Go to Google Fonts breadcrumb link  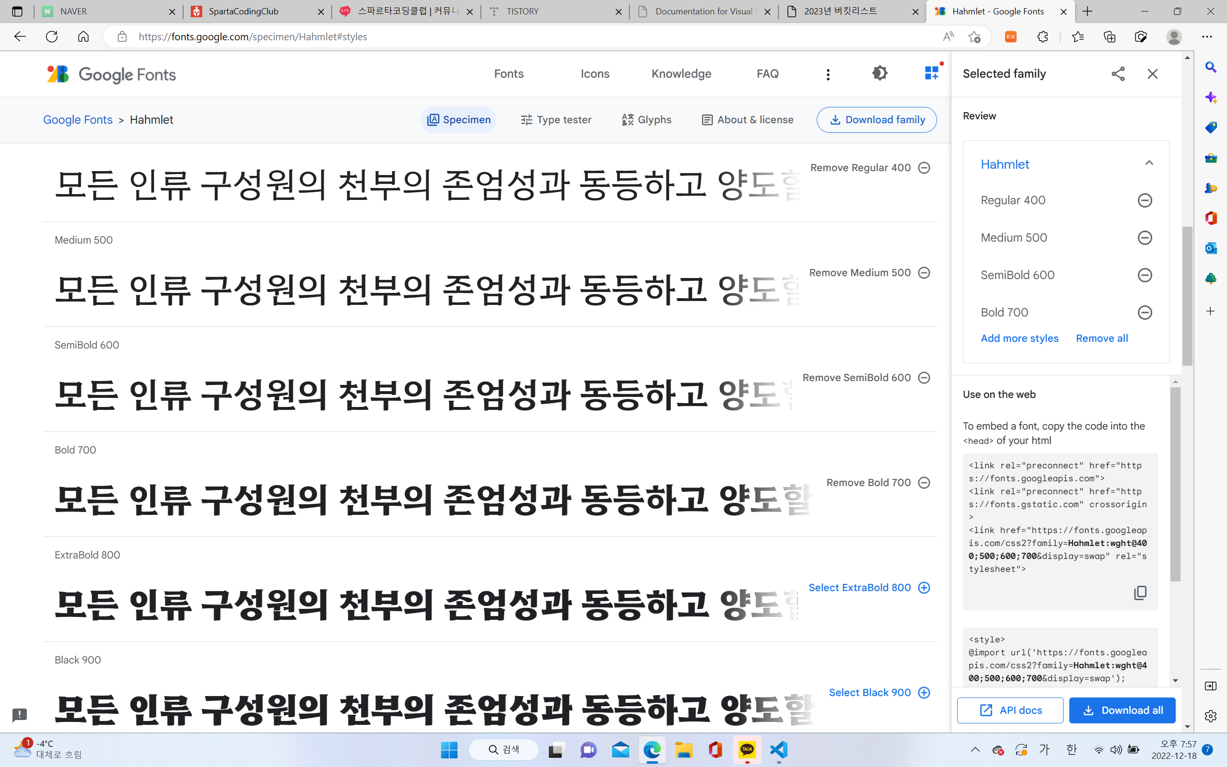(x=78, y=120)
